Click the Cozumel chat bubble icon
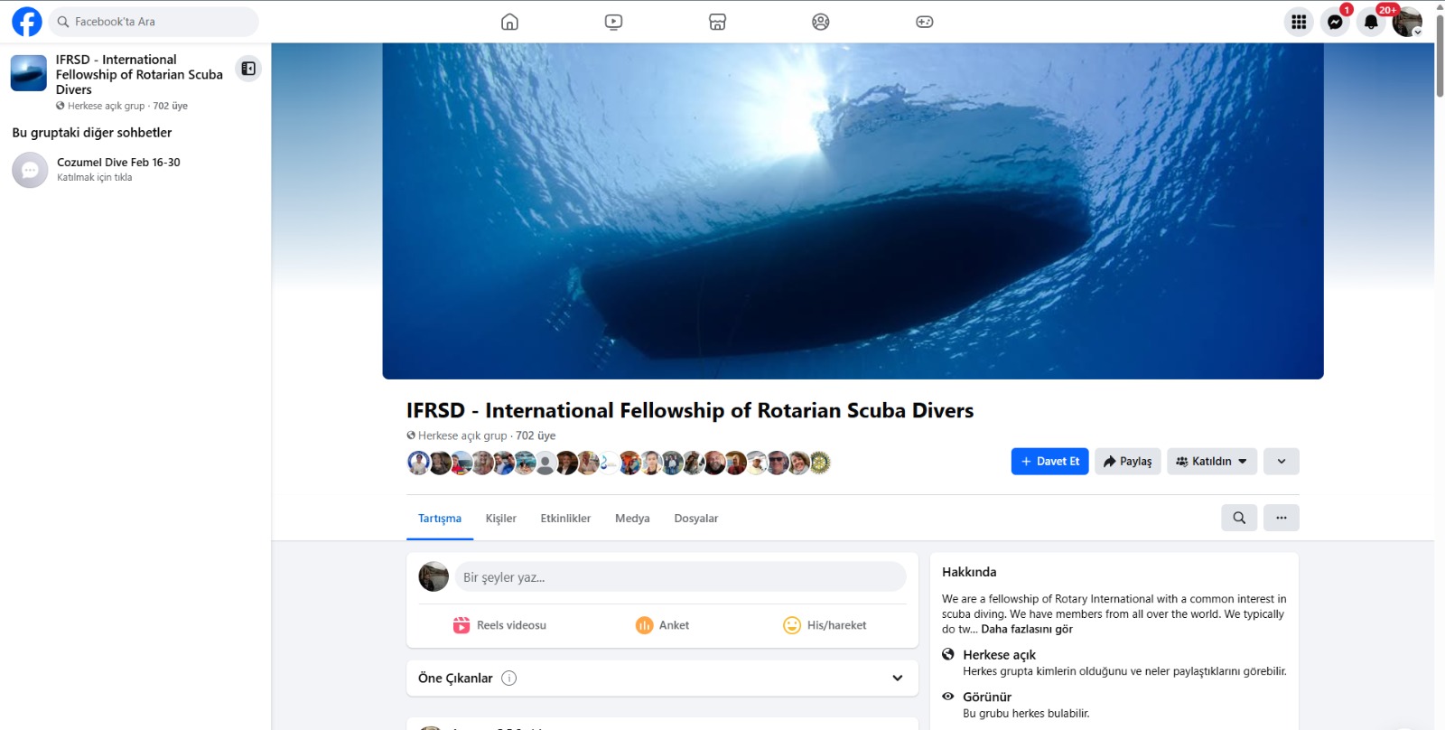Image resolution: width=1445 pixels, height=730 pixels. pos(30,170)
